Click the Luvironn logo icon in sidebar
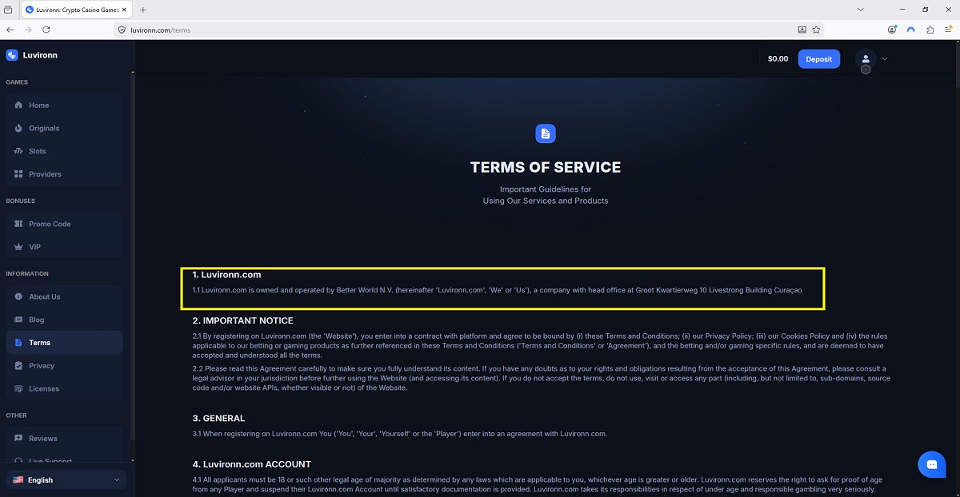The height and width of the screenshot is (497, 960). [x=11, y=55]
